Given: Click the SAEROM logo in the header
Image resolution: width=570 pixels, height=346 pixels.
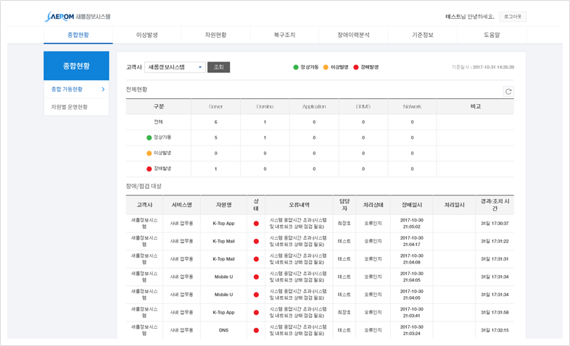Looking at the screenshot, I should (78, 16).
